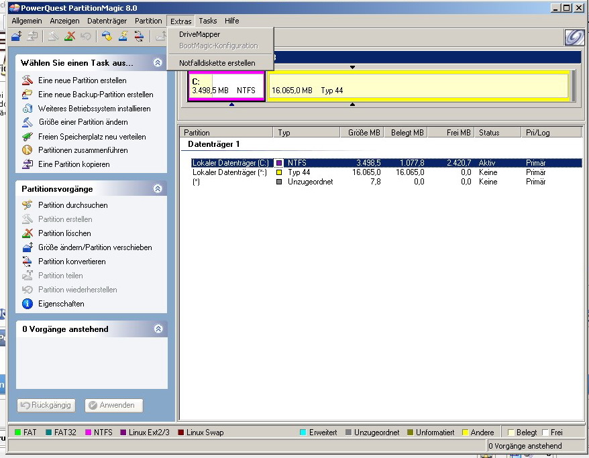Open the Datenträger menu
Viewport: 589px width, 458px height.
point(107,21)
